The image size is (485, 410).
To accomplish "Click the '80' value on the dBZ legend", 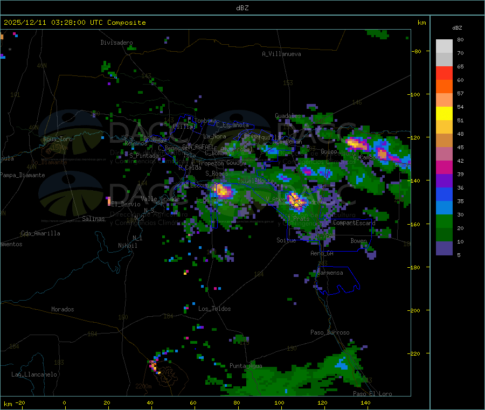I will tap(460, 39).
